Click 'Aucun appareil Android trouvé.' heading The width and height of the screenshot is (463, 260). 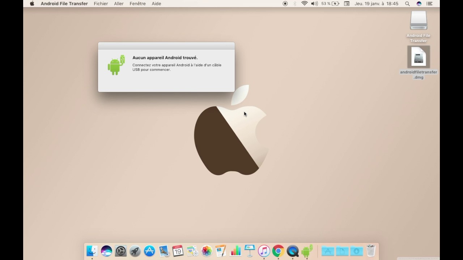(165, 58)
